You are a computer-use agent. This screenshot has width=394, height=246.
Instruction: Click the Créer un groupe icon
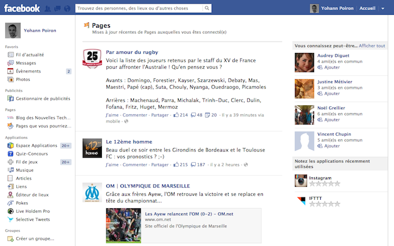[11, 239]
